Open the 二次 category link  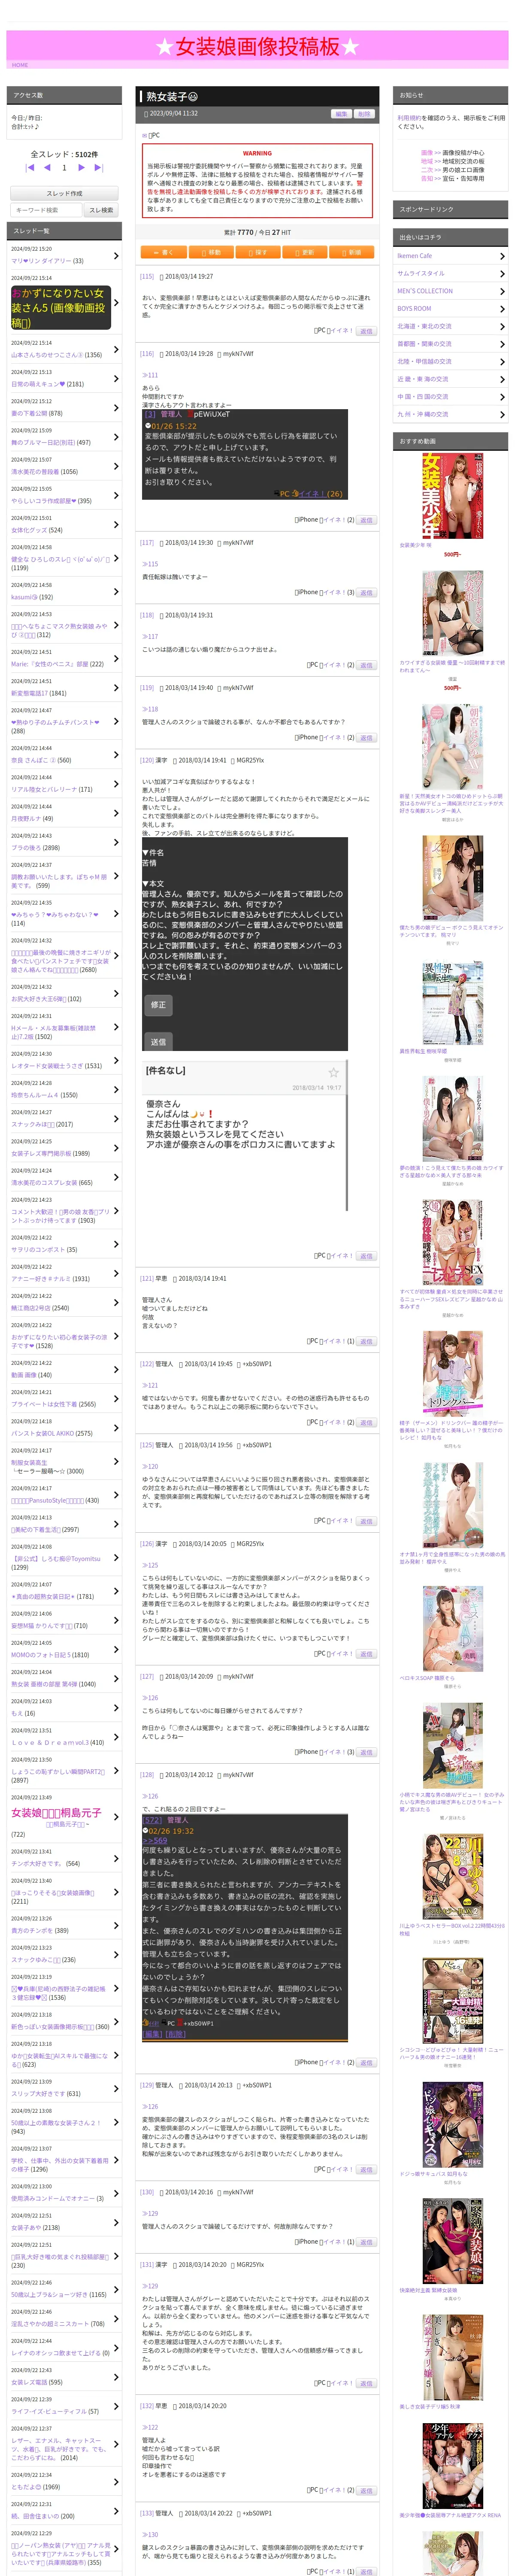click(427, 170)
